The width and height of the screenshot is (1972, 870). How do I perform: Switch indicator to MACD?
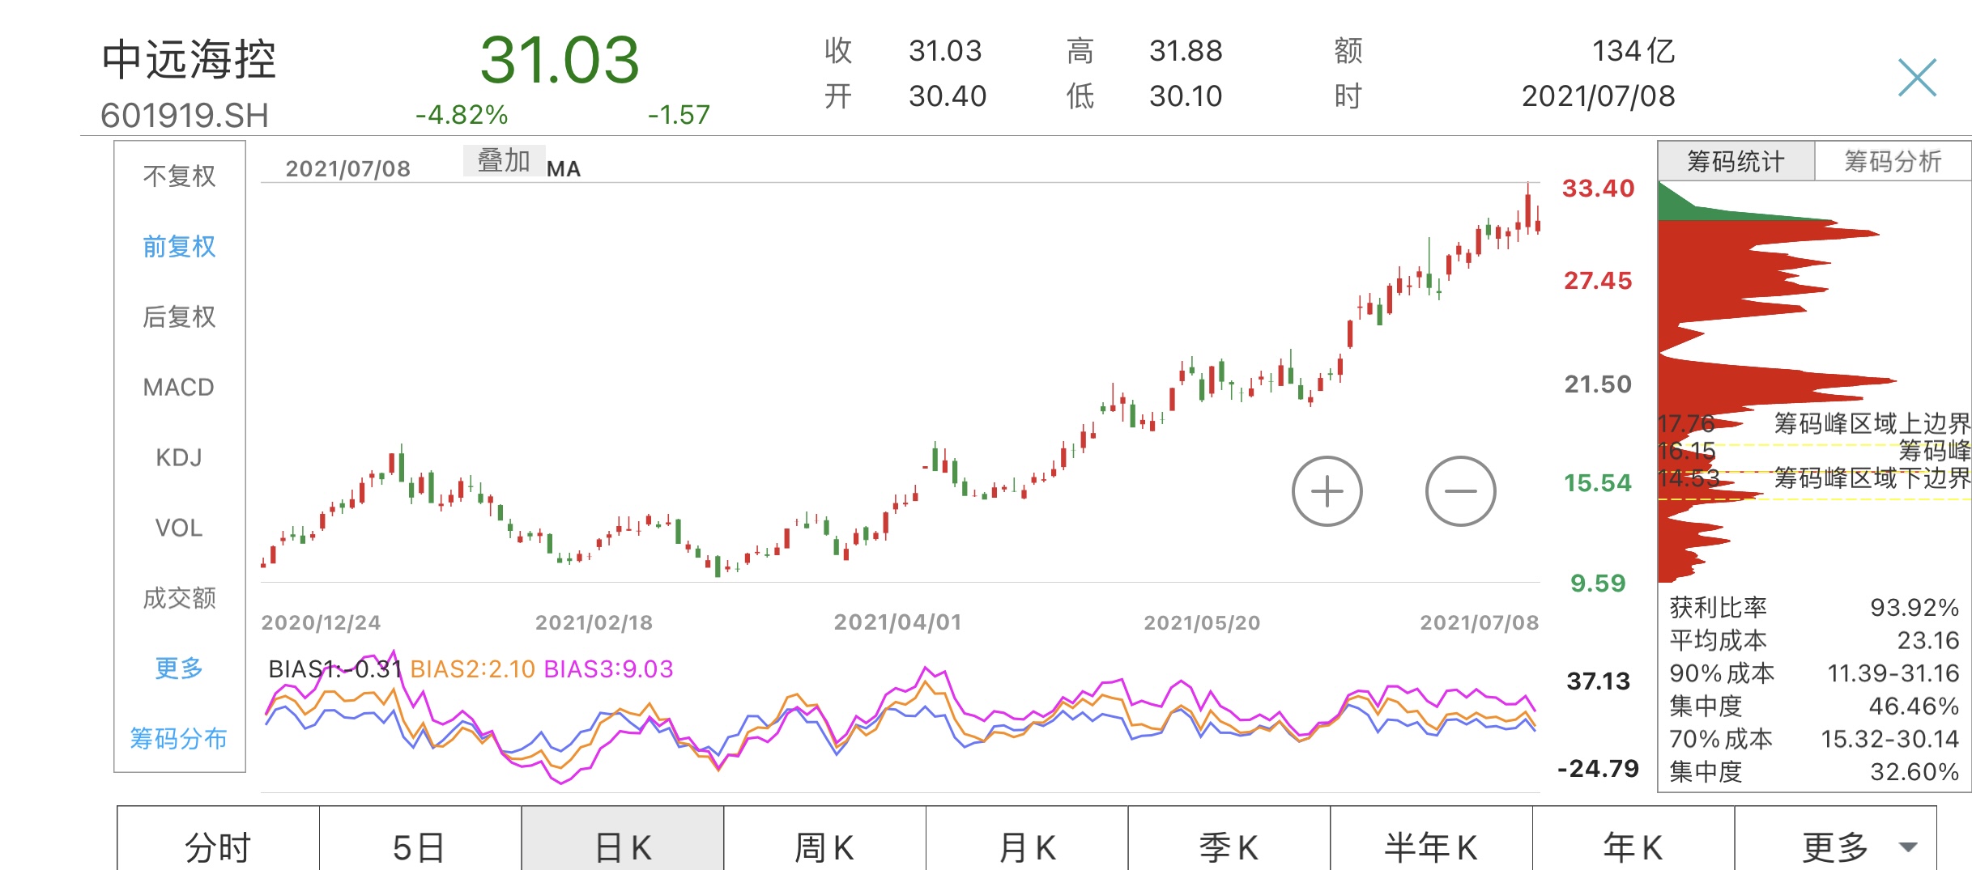click(x=179, y=387)
